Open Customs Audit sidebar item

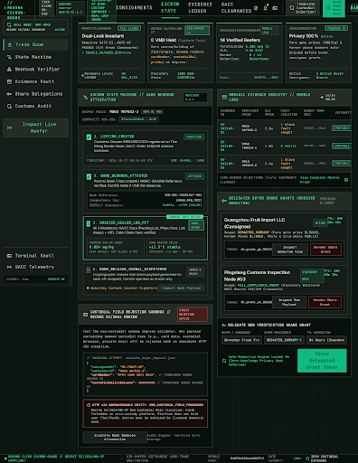point(35,106)
